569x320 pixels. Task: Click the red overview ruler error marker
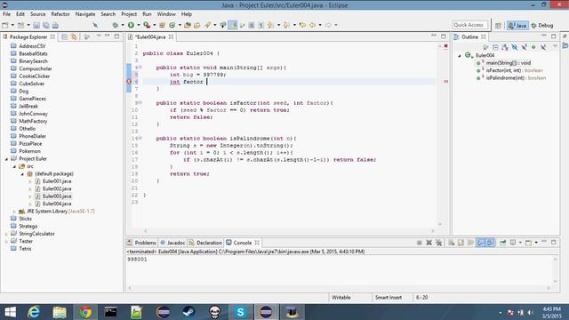coord(446,82)
